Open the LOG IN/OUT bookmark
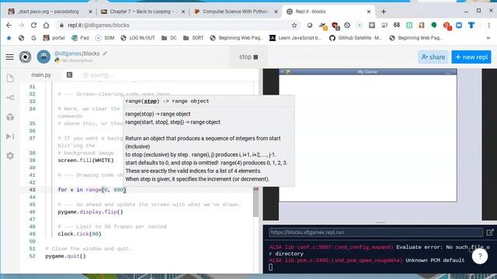The height and width of the screenshot is (279, 497). click(x=138, y=38)
